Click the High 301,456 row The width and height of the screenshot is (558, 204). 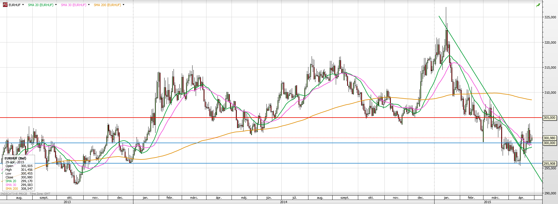coord(19,170)
